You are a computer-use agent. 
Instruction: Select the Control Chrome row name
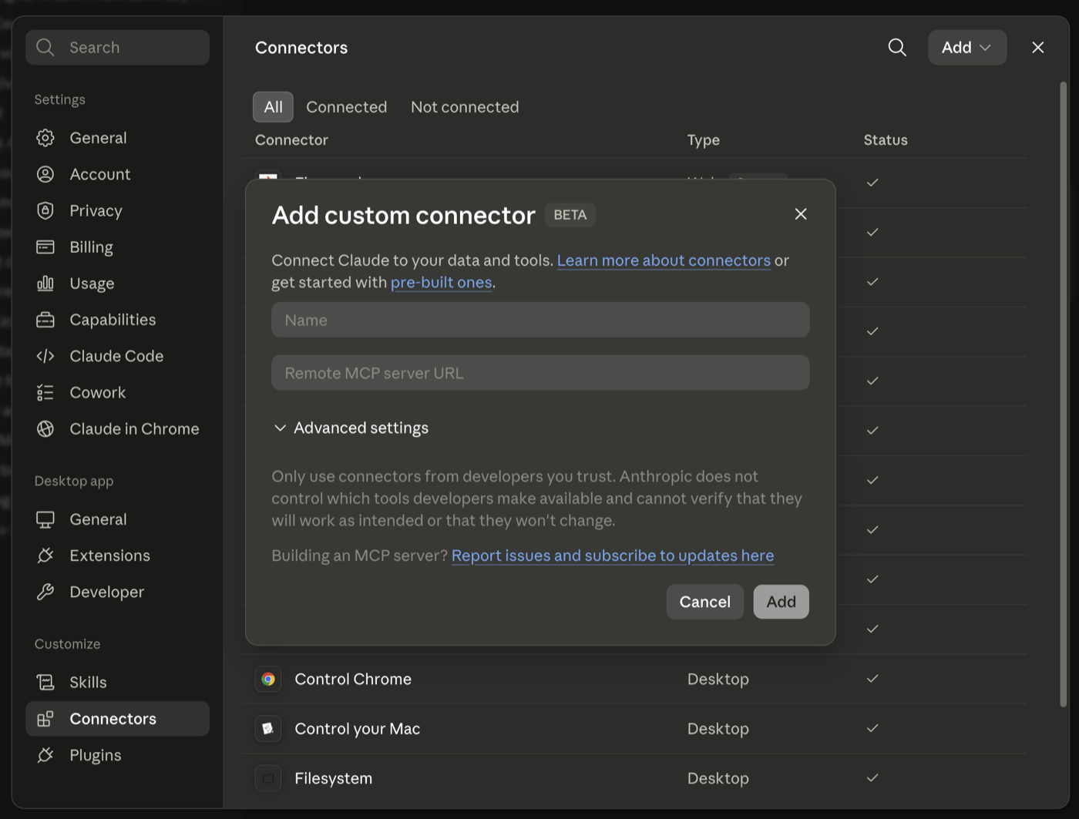[353, 679]
